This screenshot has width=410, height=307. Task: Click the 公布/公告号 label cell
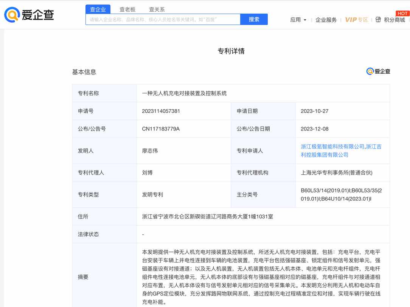104,129
